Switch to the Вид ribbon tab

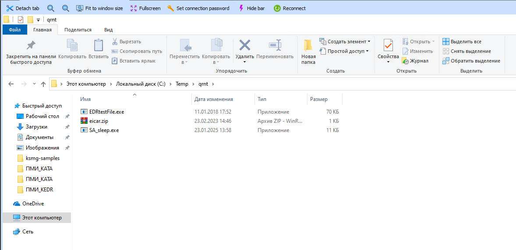tap(108, 30)
